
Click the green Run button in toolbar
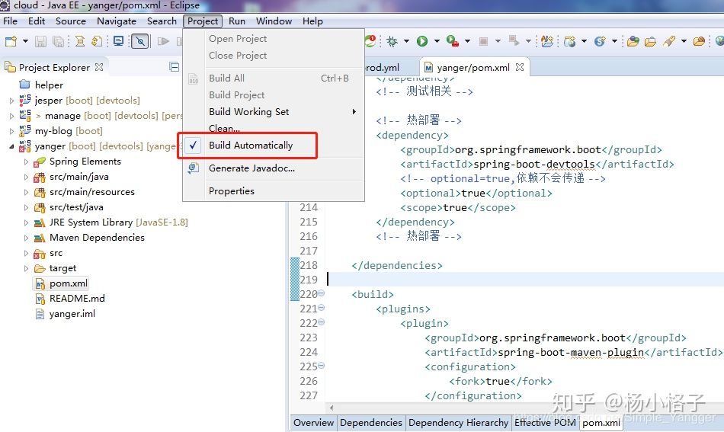click(x=422, y=41)
